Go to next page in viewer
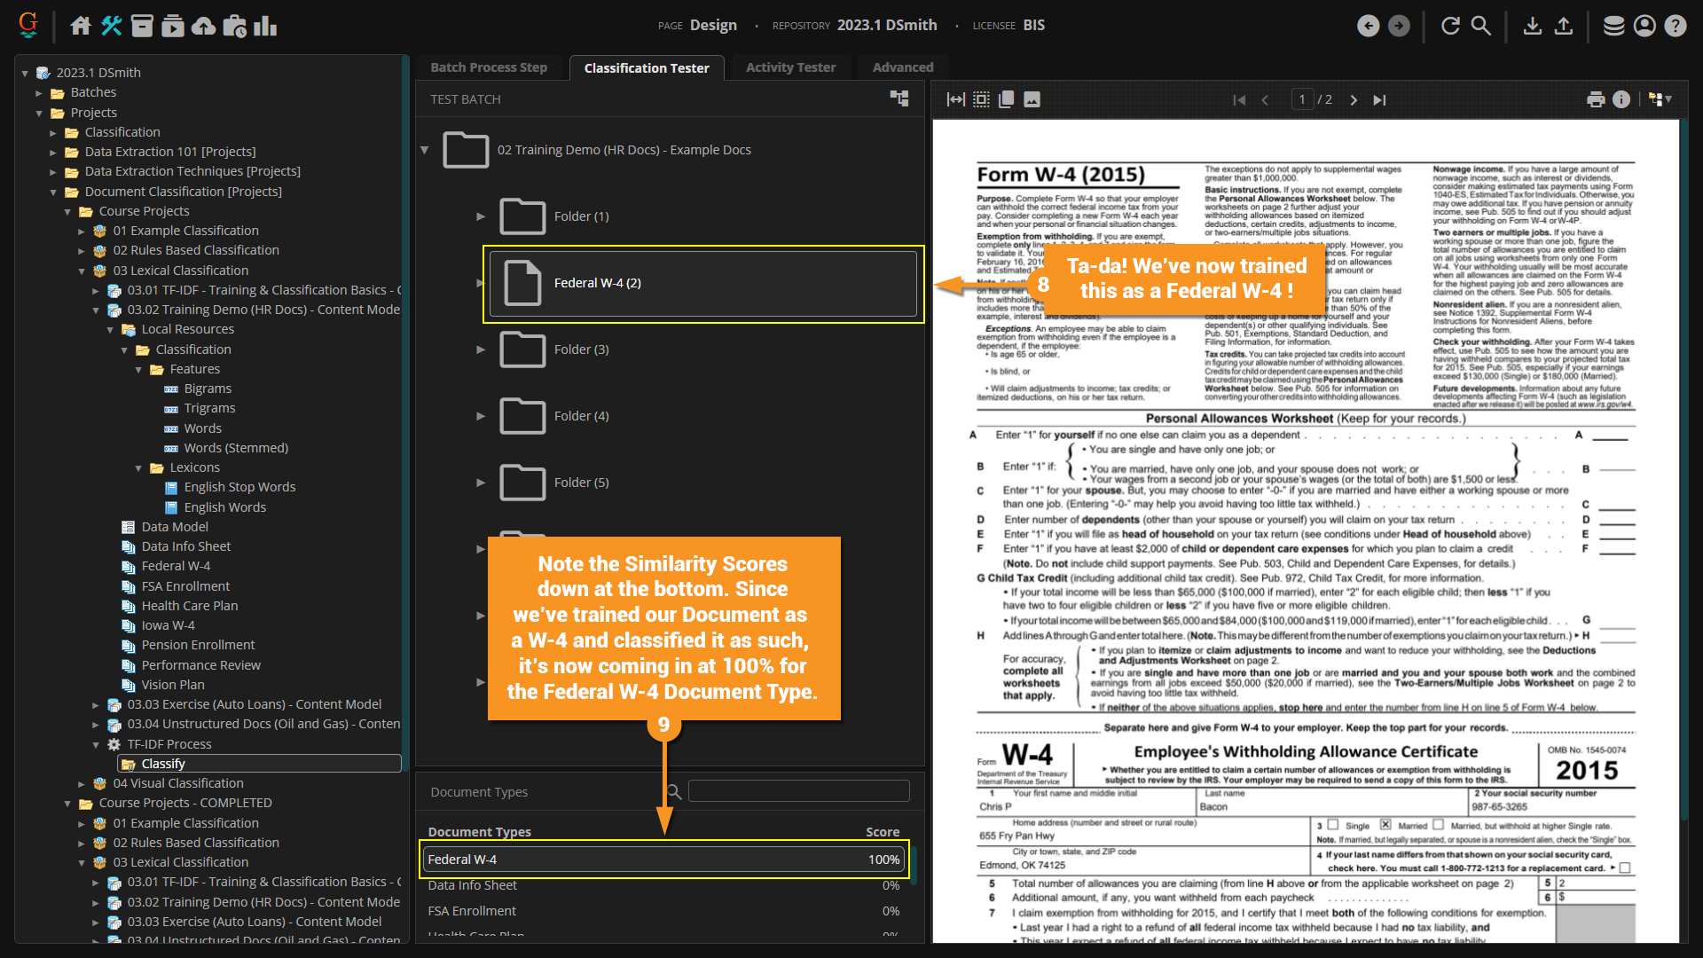The image size is (1703, 958). (1354, 100)
